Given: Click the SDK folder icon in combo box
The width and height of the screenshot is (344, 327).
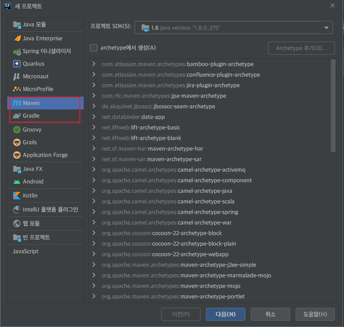Looking at the screenshot, I should pyautogui.click(x=145, y=28).
